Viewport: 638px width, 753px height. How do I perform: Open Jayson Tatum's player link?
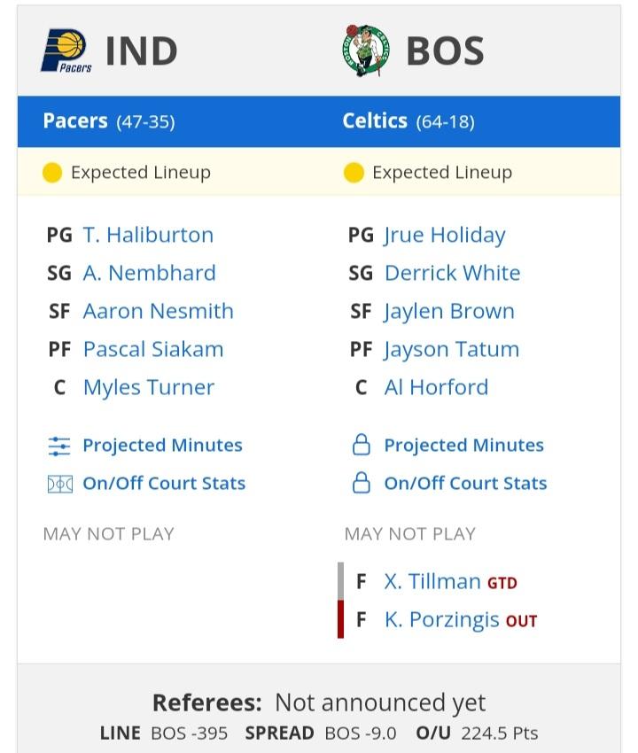(x=452, y=350)
